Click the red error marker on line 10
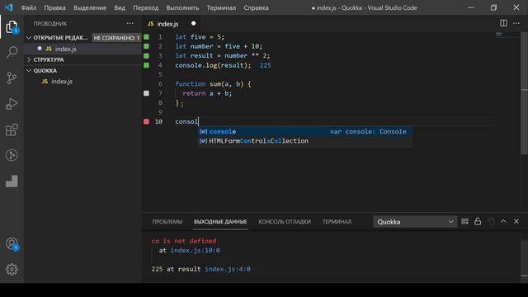 [x=147, y=121]
